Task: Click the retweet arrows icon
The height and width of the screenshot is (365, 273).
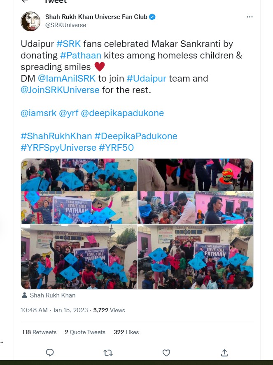Action: coord(108,353)
